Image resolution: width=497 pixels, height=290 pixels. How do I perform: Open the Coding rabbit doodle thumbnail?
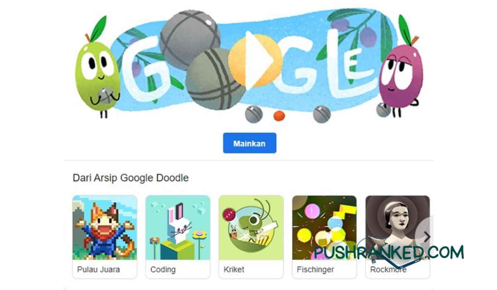coord(178,227)
